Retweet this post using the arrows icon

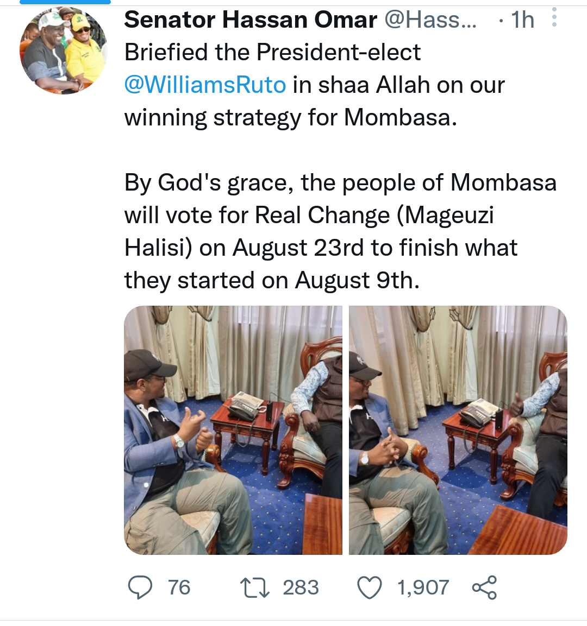255,587
